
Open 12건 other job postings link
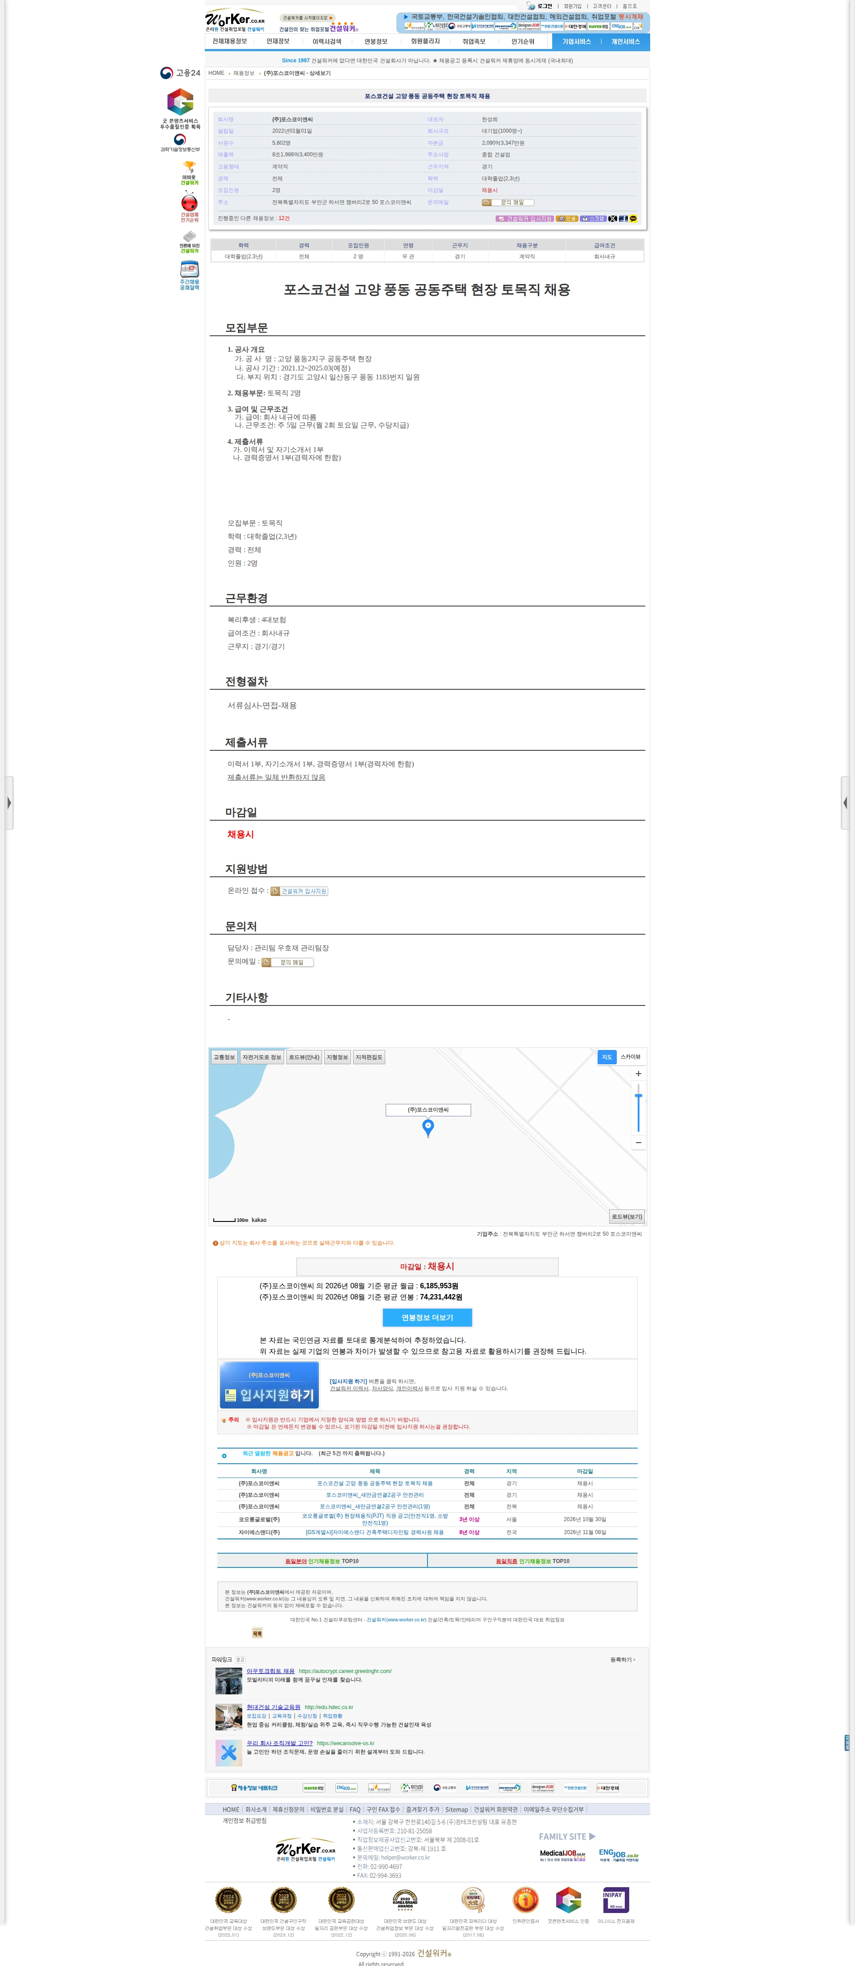click(284, 219)
